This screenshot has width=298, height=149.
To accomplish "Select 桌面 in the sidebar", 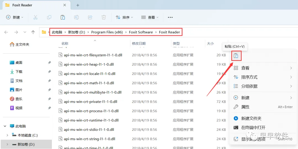I will click(x=16, y=63).
